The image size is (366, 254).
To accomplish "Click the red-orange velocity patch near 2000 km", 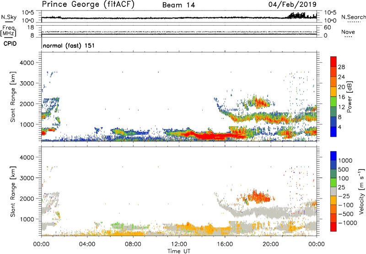I will (259, 197).
